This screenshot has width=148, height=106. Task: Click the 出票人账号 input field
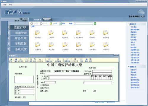102,74
